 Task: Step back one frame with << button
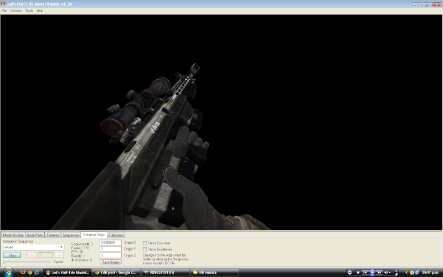32,255
